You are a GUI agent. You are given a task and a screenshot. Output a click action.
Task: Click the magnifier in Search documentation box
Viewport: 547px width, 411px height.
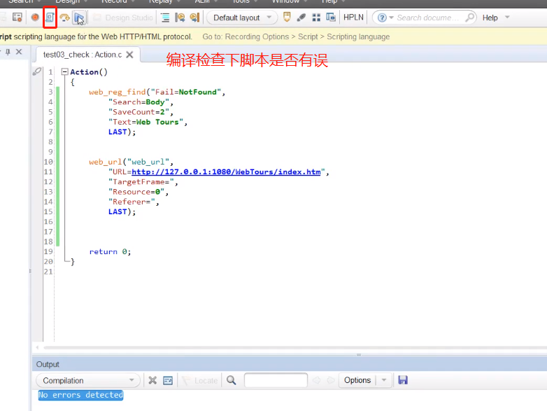[x=470, y=17]
